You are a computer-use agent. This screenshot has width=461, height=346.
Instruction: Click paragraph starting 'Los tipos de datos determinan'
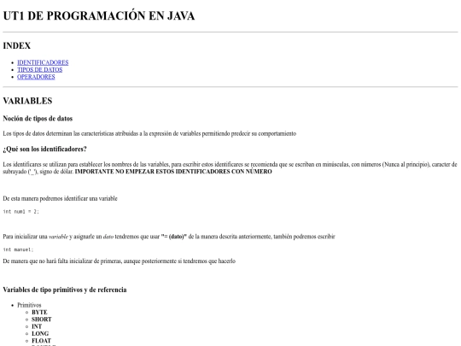[149, 133]
